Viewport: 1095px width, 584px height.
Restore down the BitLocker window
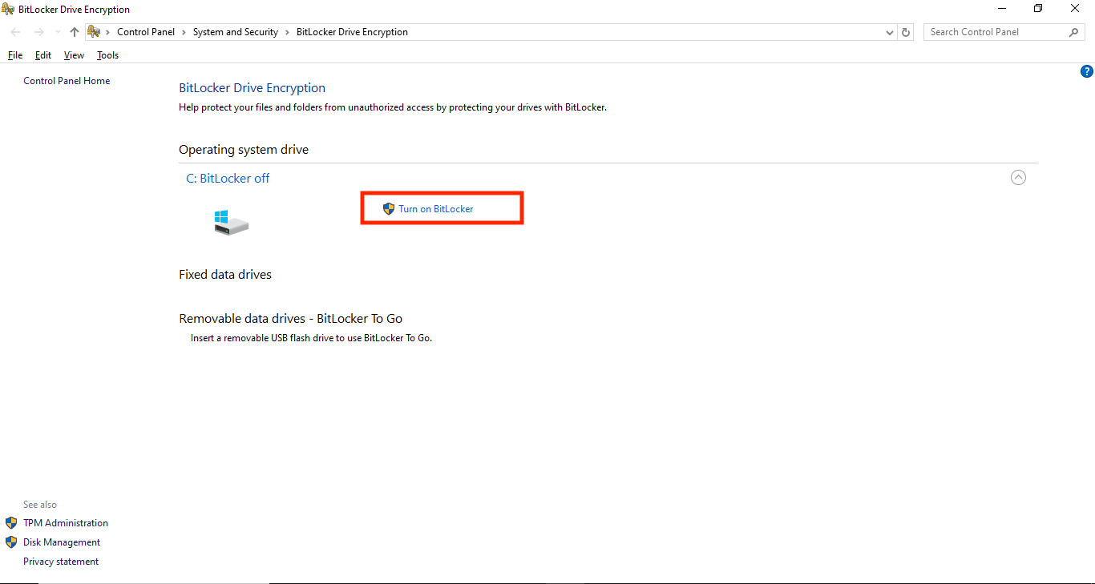(x=1038, y=9)
